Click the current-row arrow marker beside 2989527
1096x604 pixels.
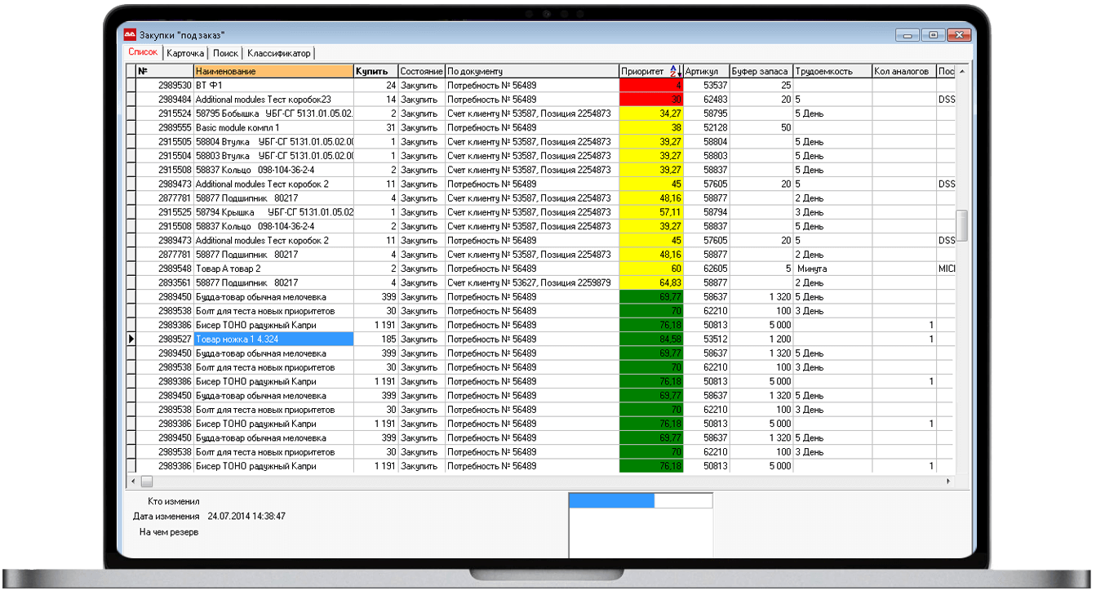(x=131, y=339)
